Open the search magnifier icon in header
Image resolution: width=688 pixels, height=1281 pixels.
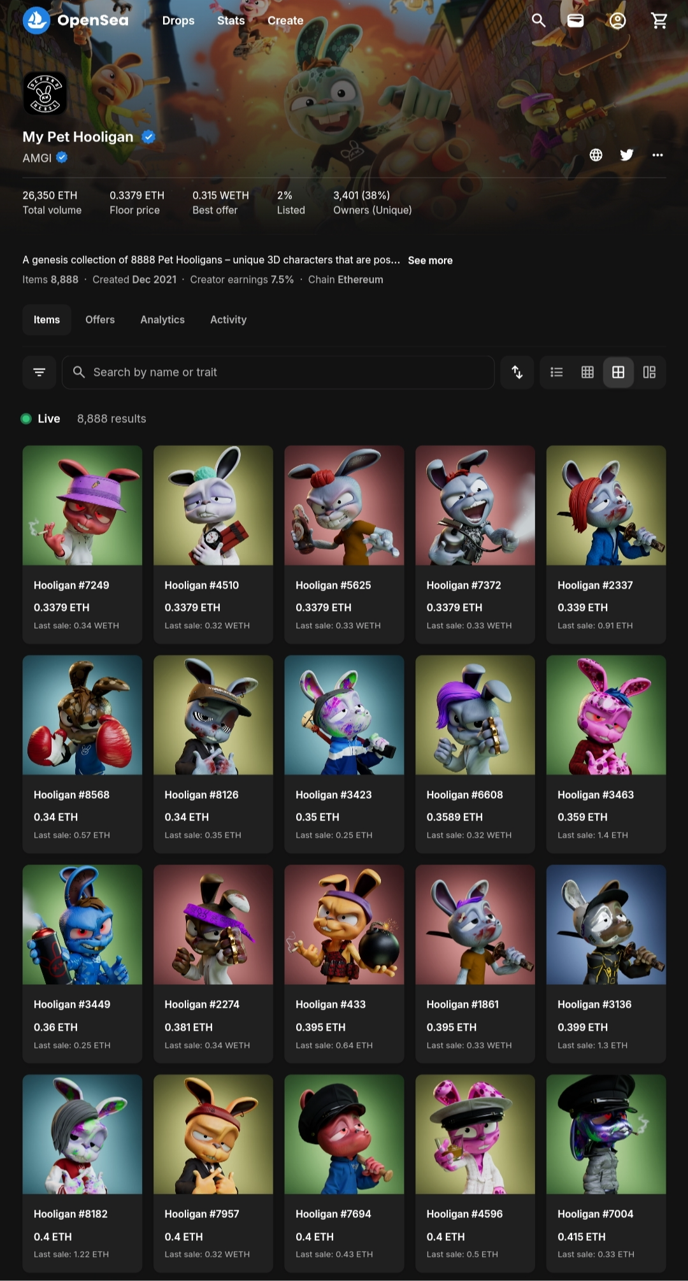point(539,20)
